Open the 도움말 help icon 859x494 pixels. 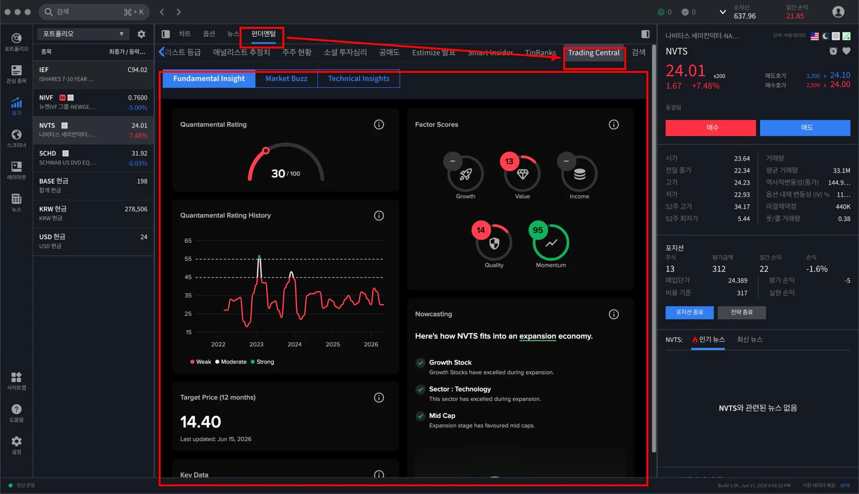17,413
